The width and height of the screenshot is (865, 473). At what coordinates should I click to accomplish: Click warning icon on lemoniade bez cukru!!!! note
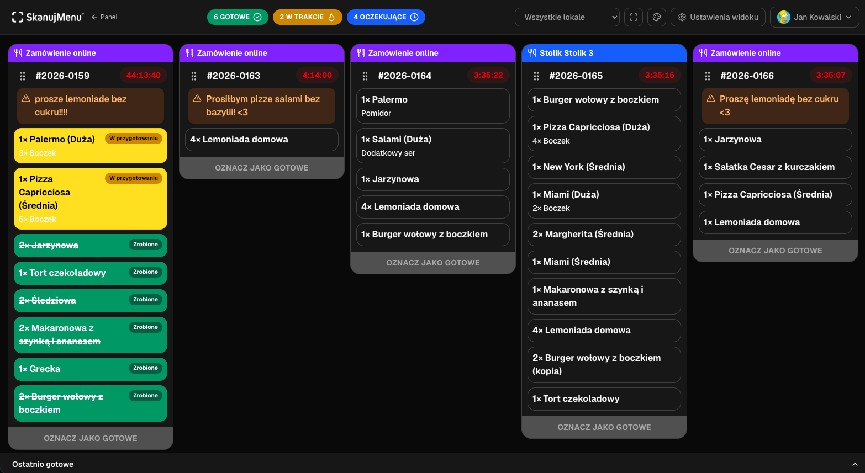(x=26, y=99)
